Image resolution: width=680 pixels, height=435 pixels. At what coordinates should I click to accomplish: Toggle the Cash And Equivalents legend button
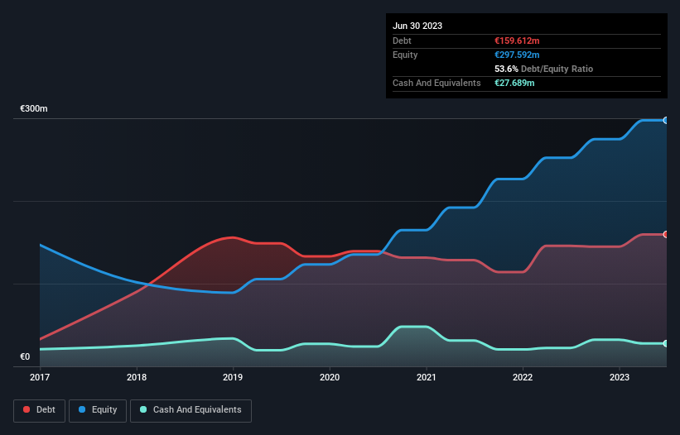click(x=190, y=410)
